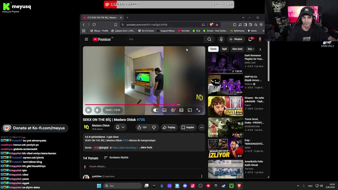Screen dimensions: 338x190
Task: Focus the YouTube Ara search field
Action: click(165, 39)
